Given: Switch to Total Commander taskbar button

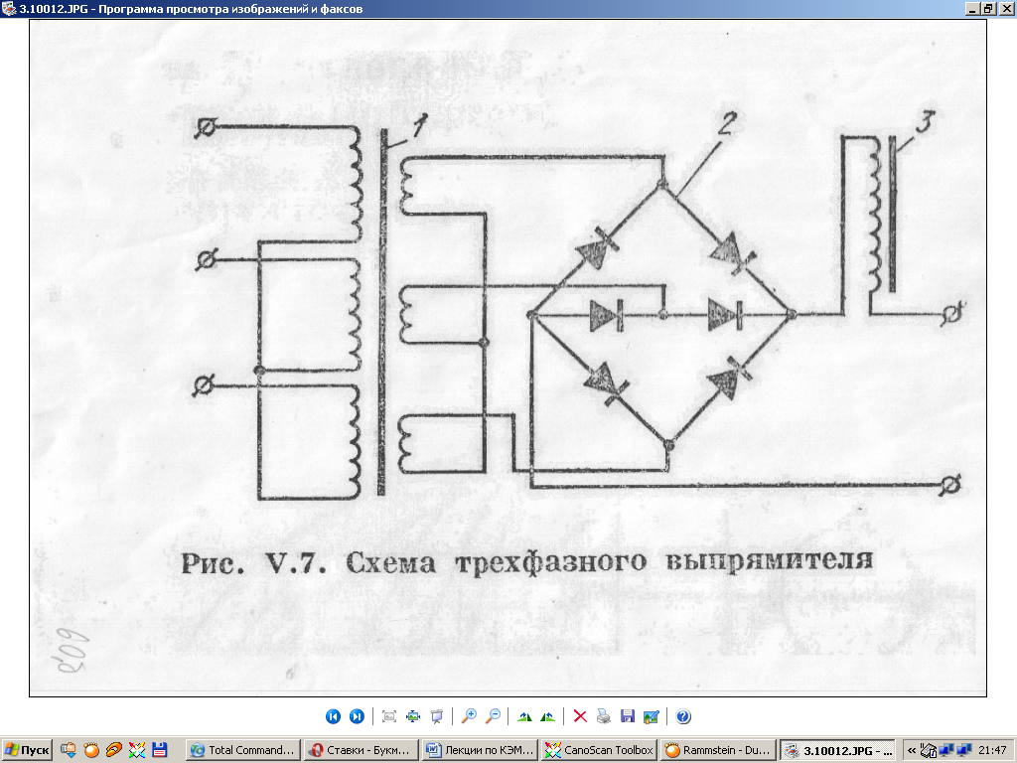Looking at the screenshot, I should click(243, 750).
